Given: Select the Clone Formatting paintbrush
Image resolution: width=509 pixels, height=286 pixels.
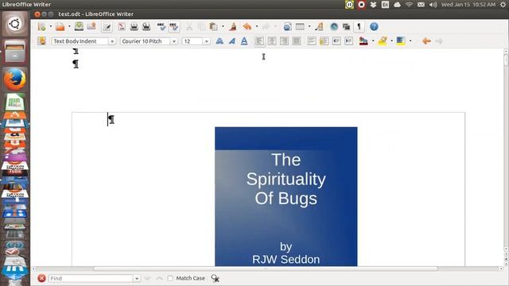Looking at the screenshot, I should click(232, 26).
